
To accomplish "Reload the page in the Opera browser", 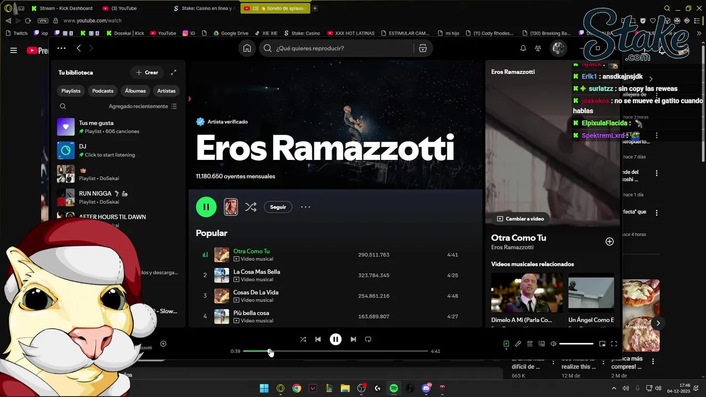I will click(28, 20).
